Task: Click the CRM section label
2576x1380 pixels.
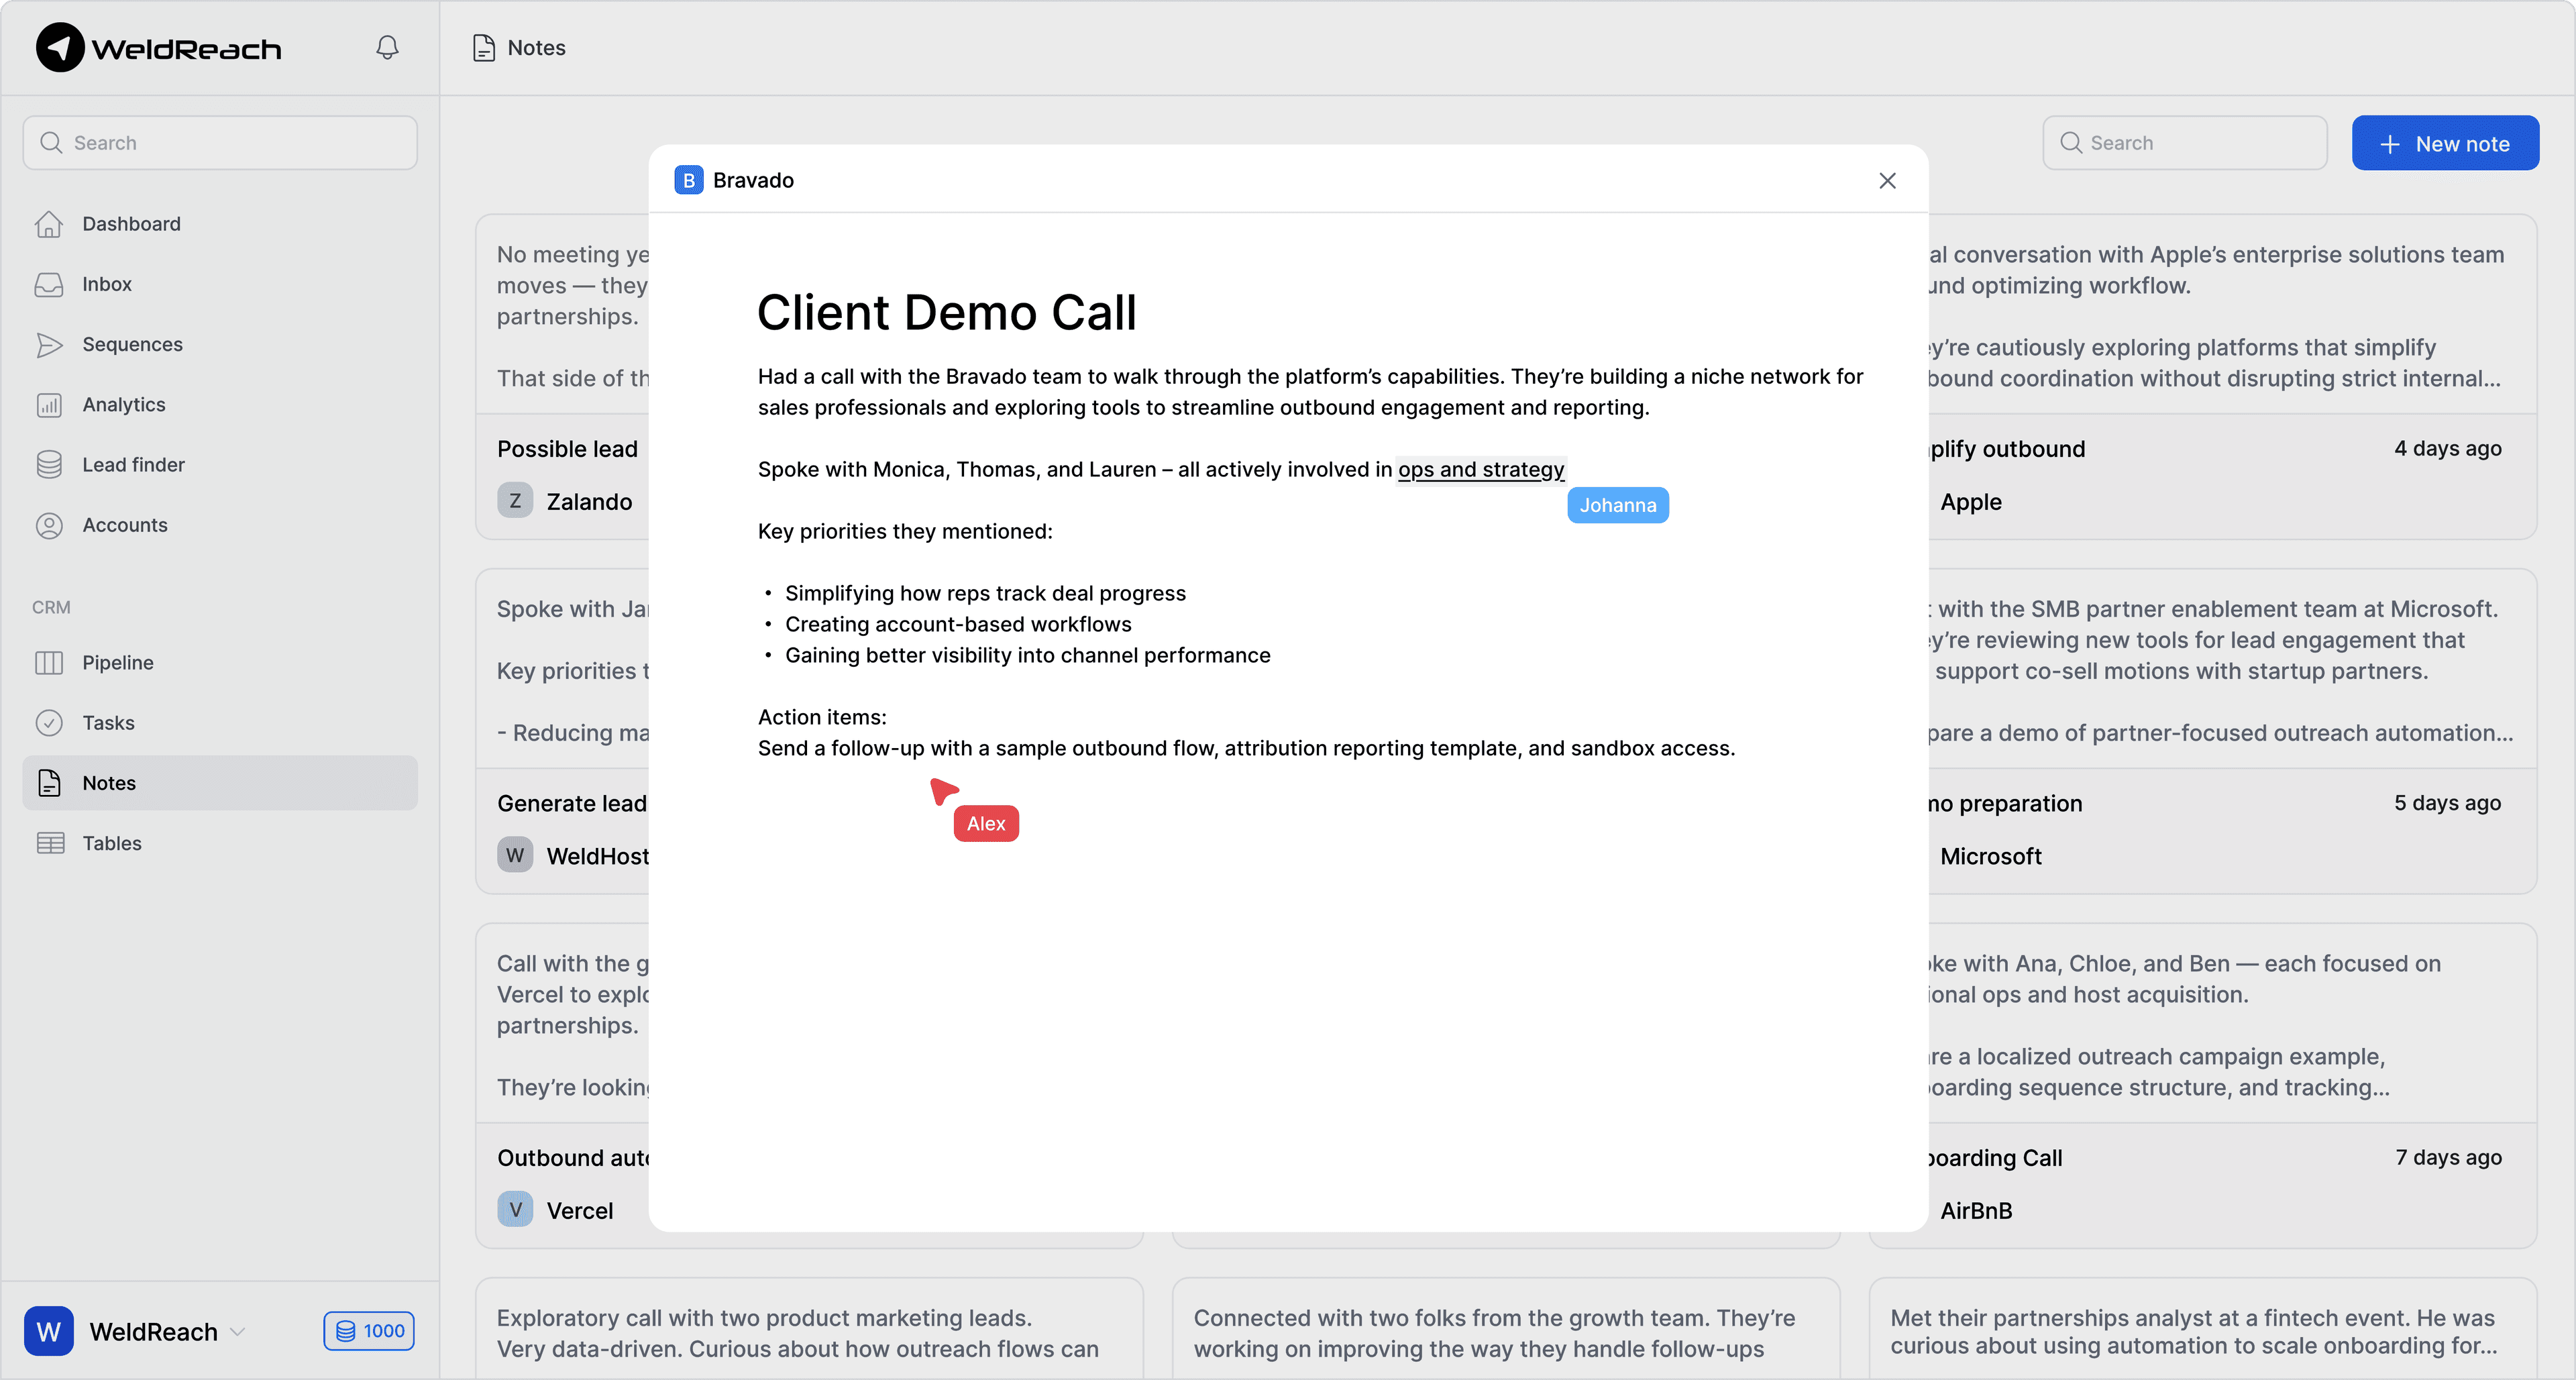Action: tap(51, 607)
